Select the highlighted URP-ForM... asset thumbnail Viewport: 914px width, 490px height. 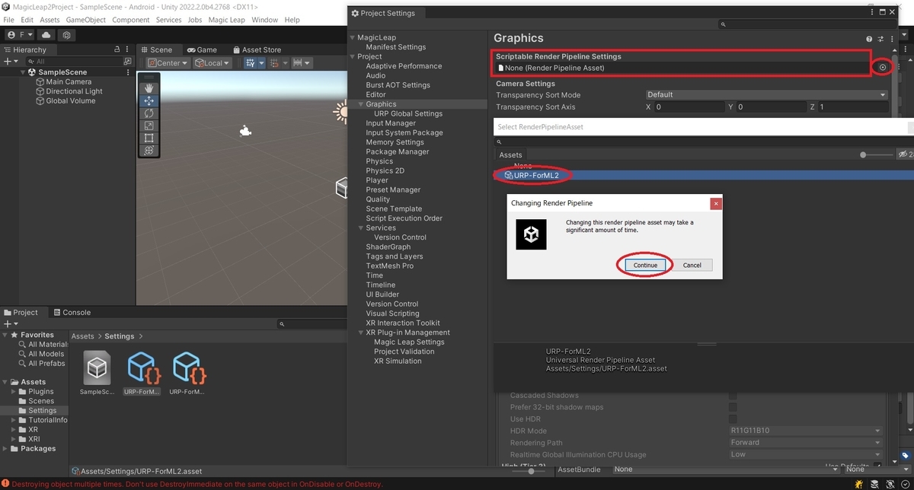[142, 368]
